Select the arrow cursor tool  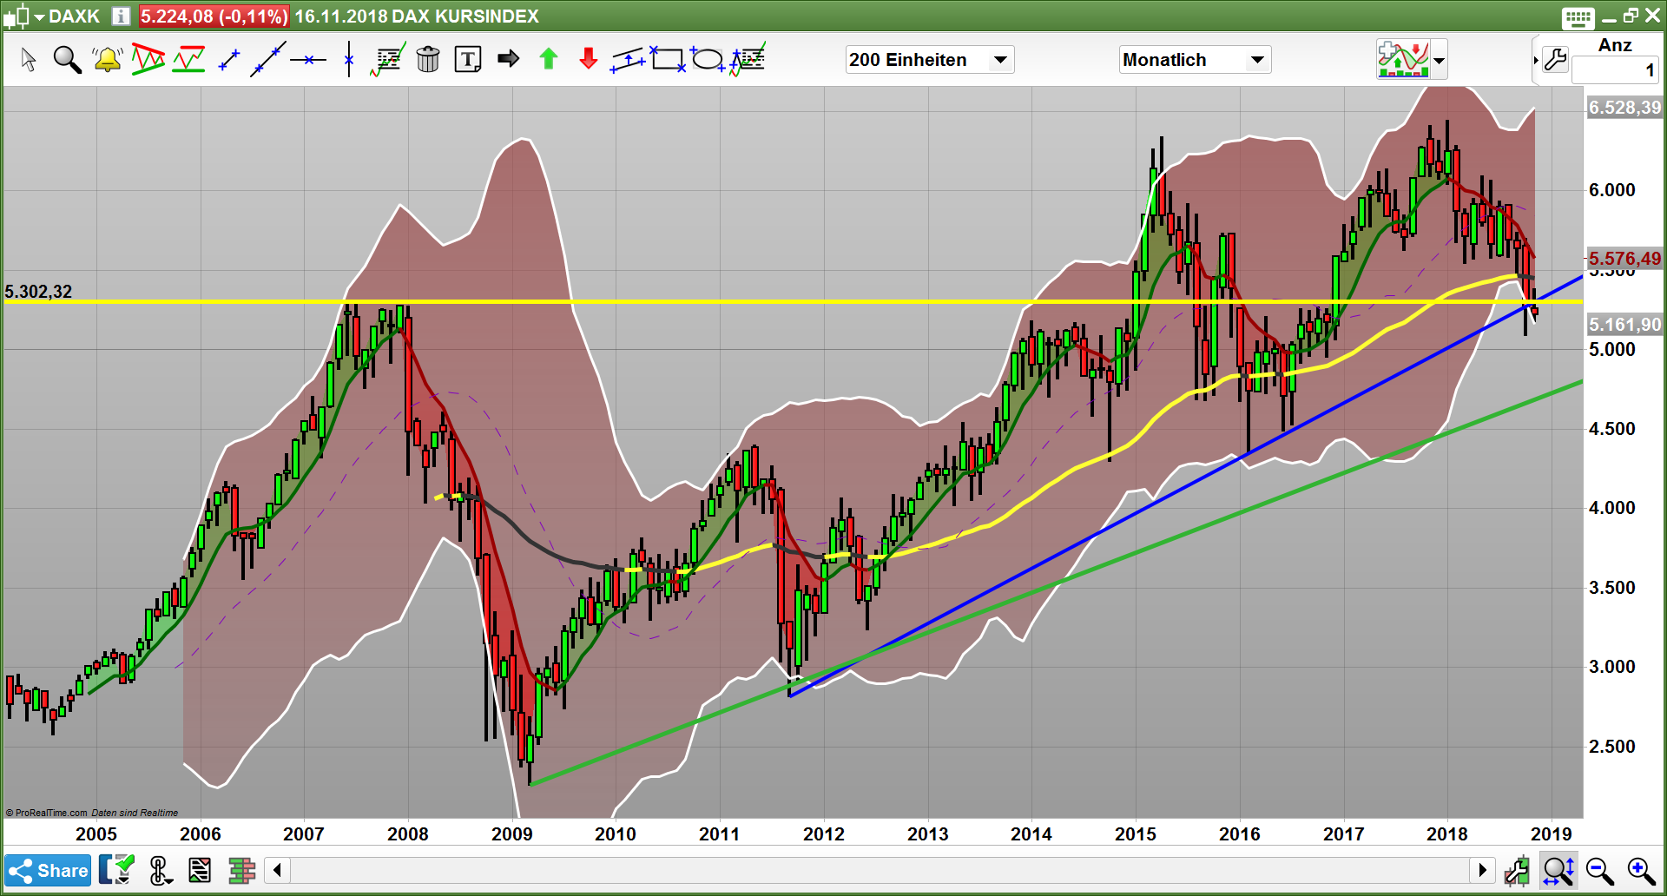[29, 59]
